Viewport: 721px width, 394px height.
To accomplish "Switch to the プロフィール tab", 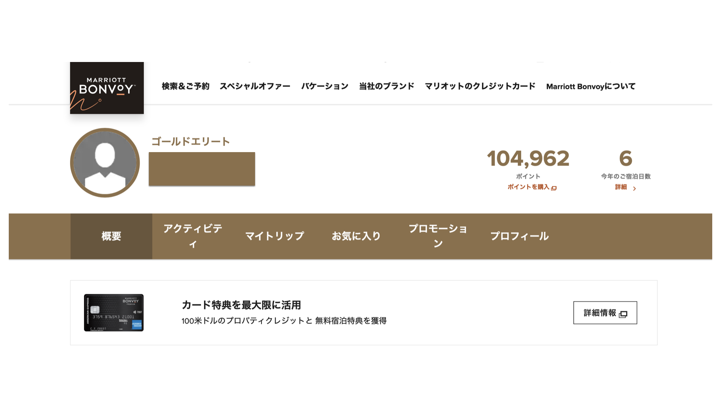I will click(520, 236).
